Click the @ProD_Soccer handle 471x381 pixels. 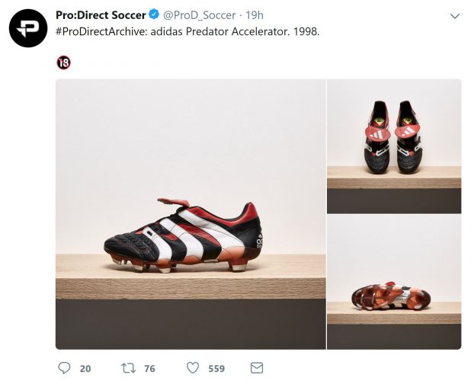click(200, 15)
